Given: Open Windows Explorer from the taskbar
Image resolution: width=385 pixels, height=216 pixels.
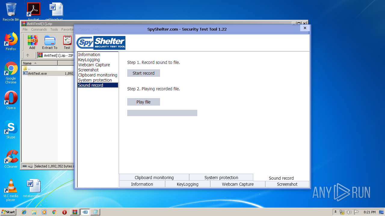Looking at the screenshot, I should [x=34, y=212].
